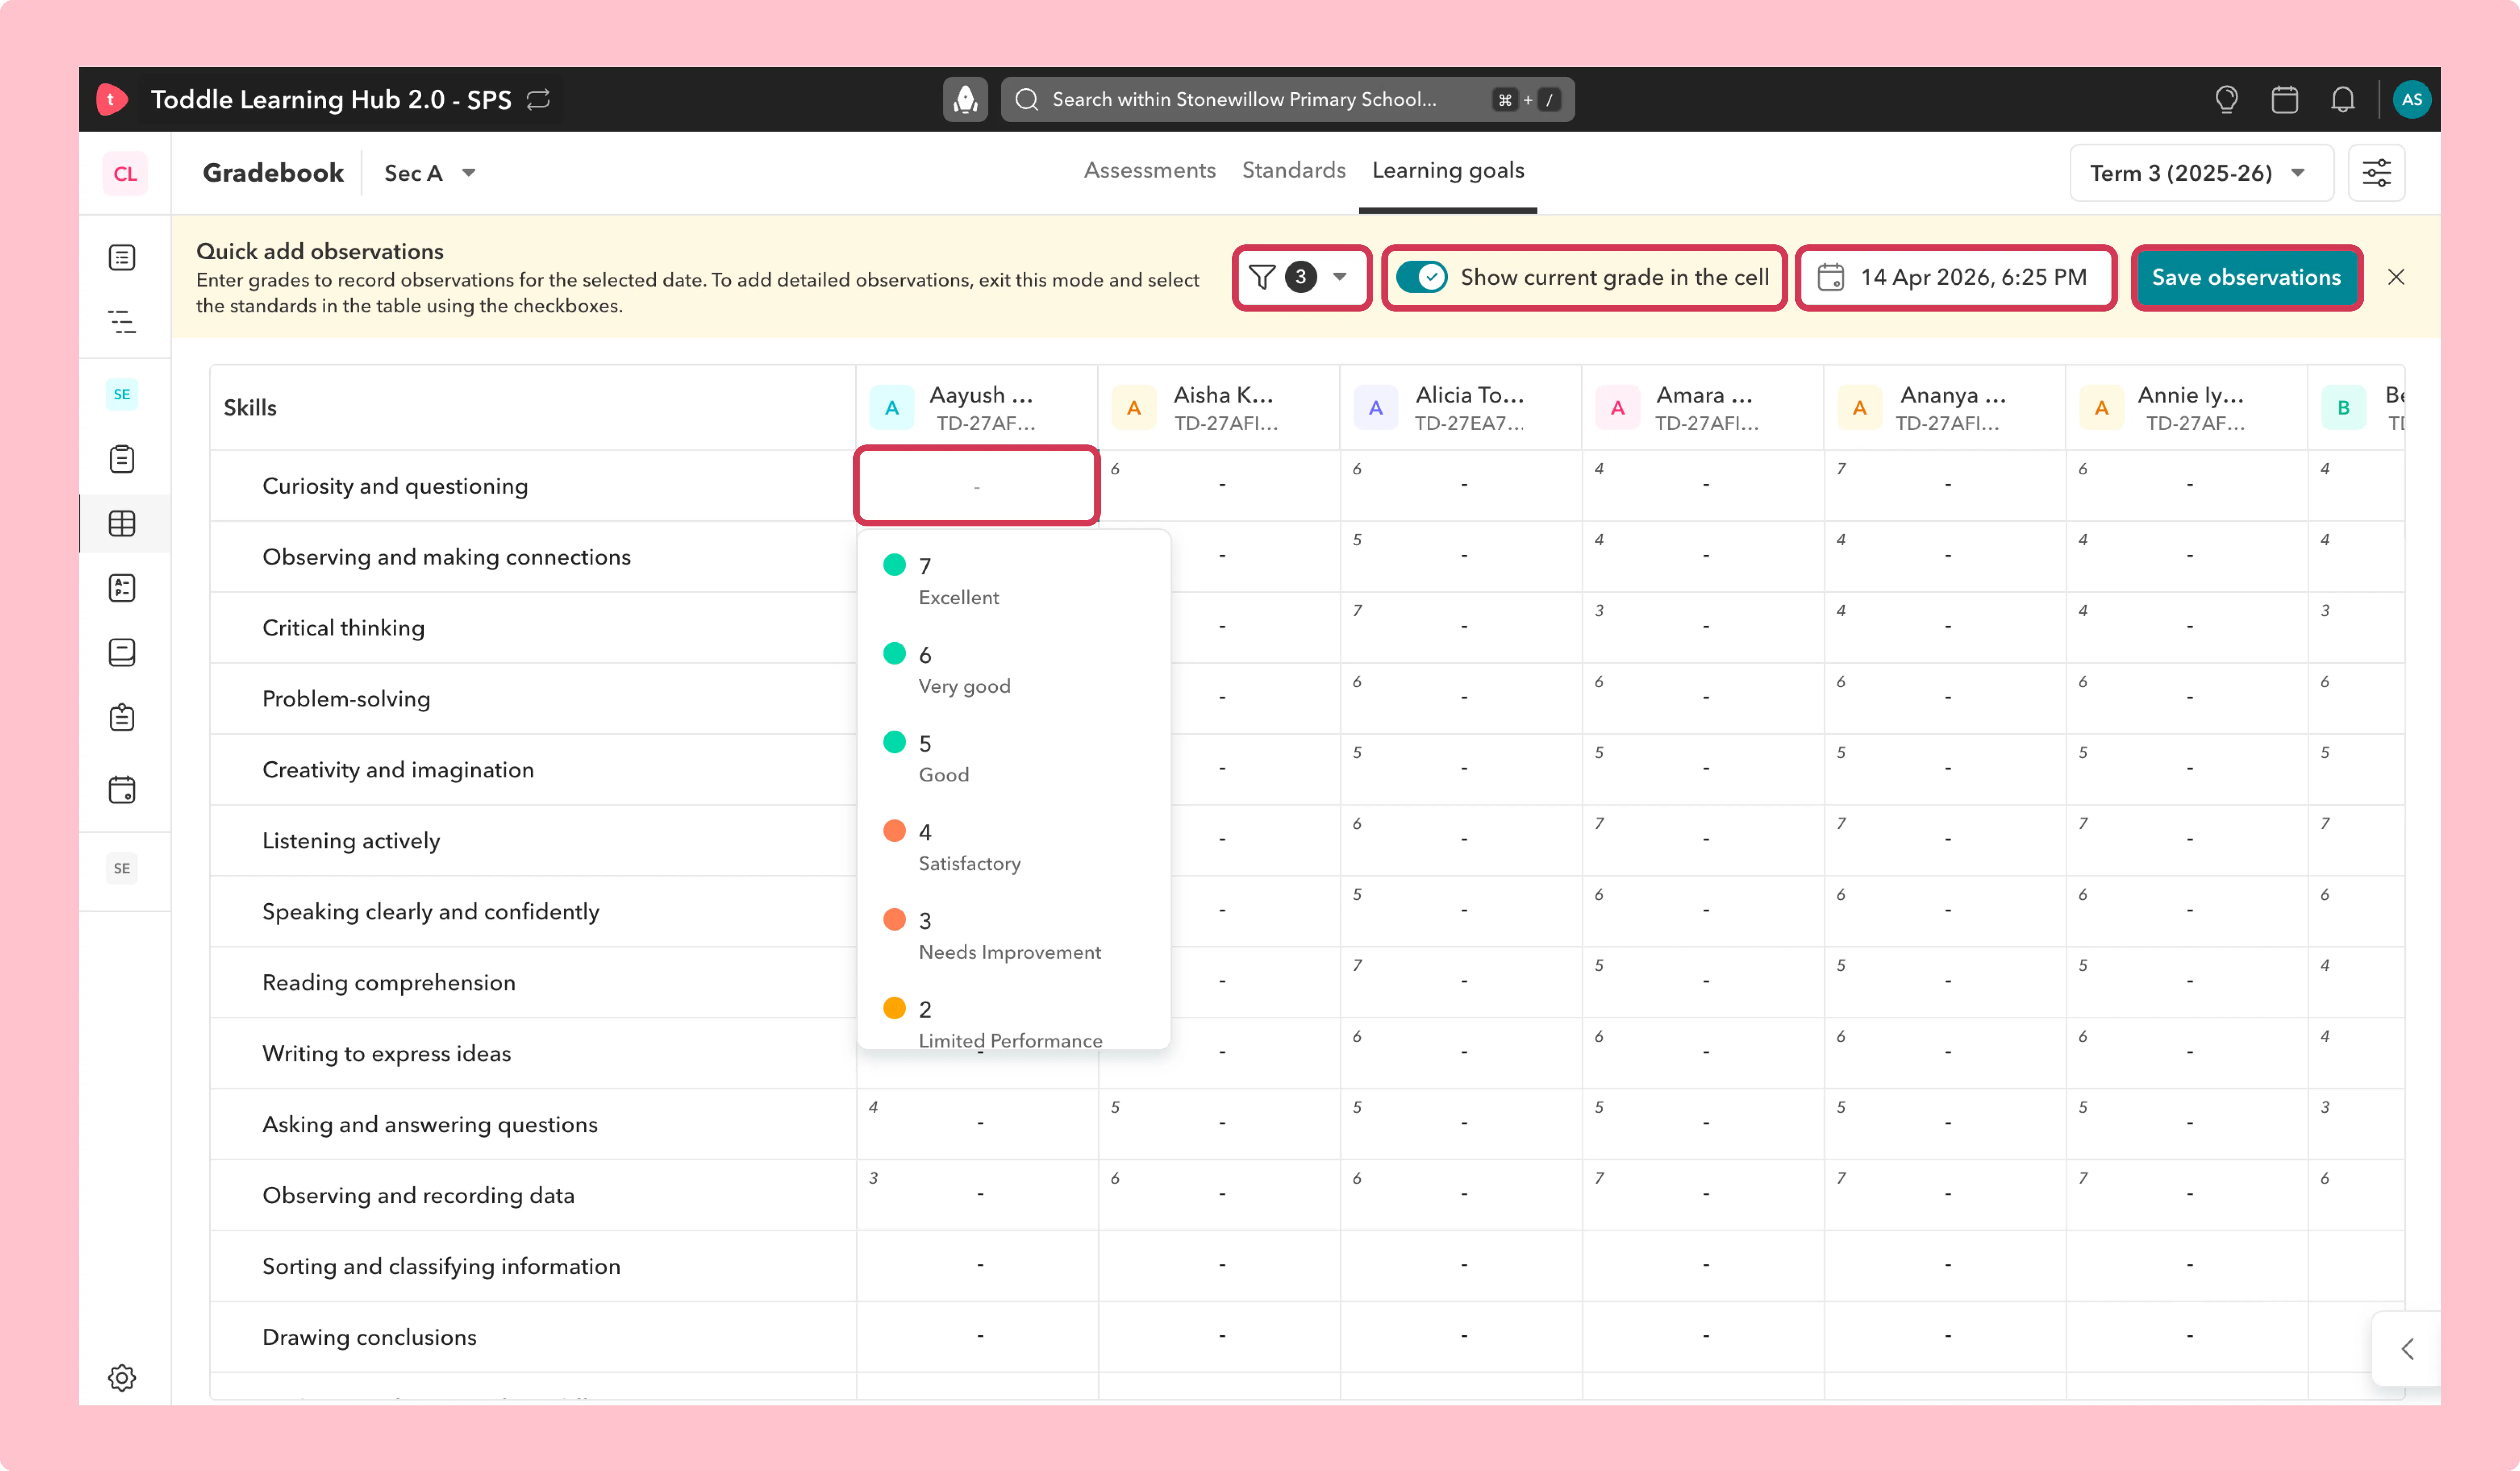Open the sidebar settings gear
This screenshot has height=1471, width=2520.
point(122,1378)
